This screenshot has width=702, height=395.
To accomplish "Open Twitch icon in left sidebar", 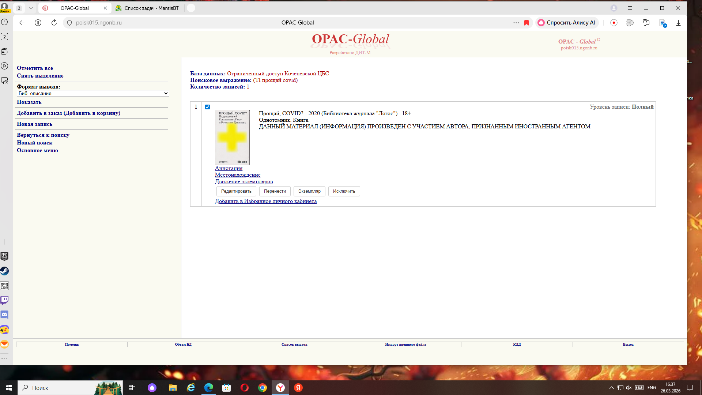I will click(4, 300).
